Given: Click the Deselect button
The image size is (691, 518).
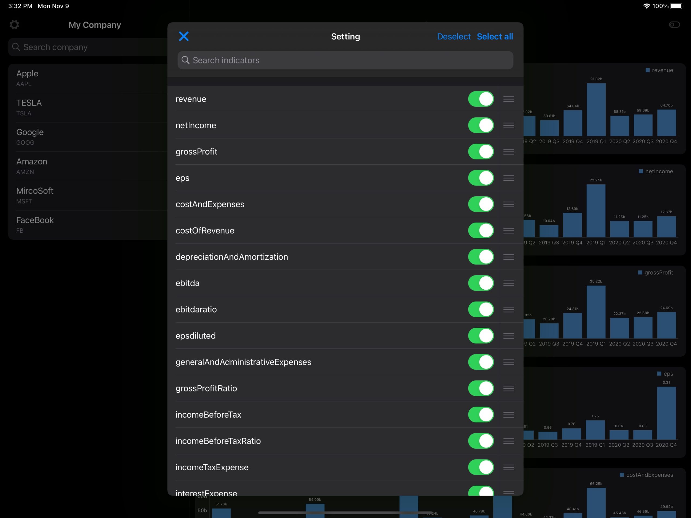Looking at the screenshot, I should click(453, 36).
